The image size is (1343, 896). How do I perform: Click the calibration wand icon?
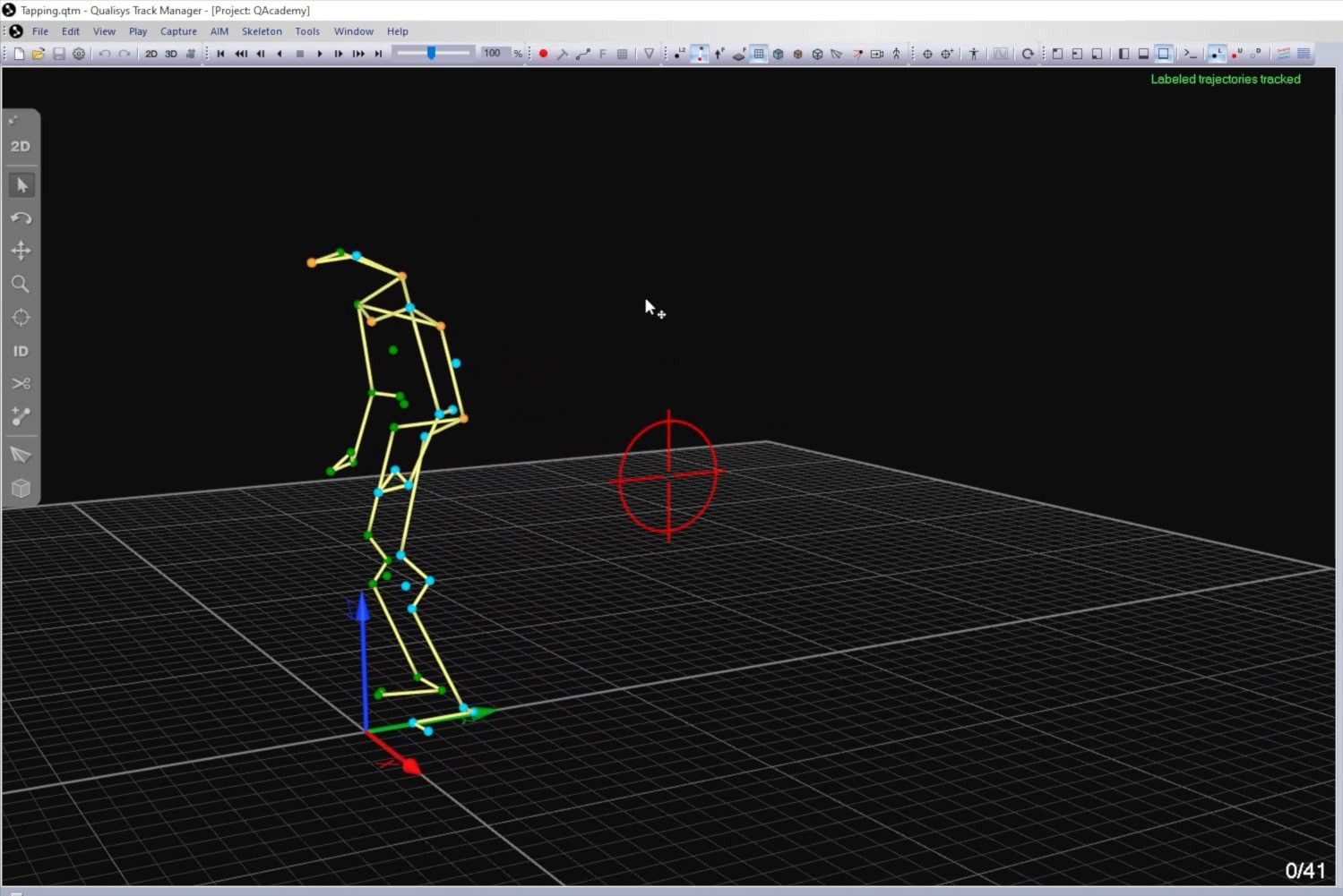click(563, 54)
